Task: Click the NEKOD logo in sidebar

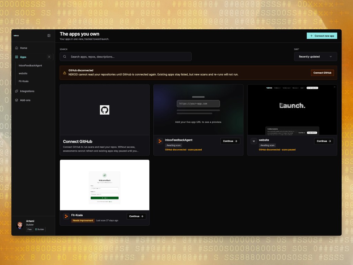Action: (16, 36)
